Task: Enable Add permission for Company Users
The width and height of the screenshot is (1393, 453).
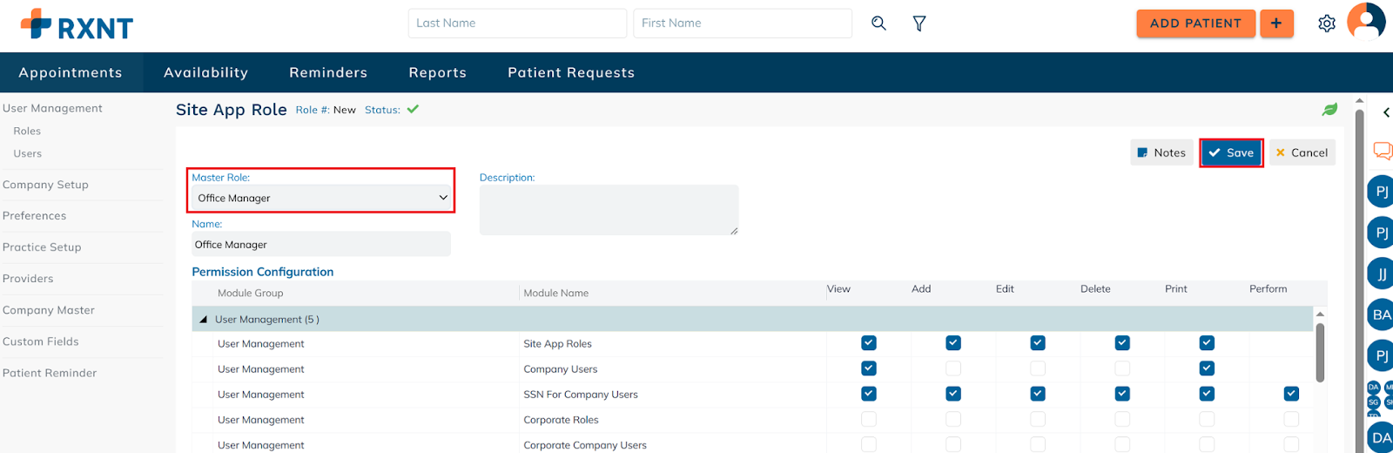Action: pos(953,368)
